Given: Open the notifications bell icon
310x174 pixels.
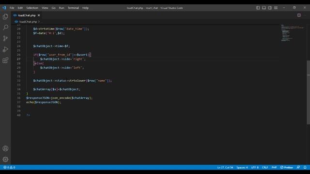Looking at the screenshot, I should [305, 167].
